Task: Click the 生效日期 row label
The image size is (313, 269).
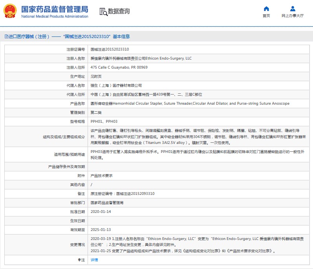Action: [x=77, y=221]
